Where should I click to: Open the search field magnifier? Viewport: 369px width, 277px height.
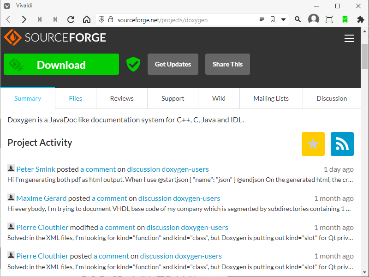point(298,19)
